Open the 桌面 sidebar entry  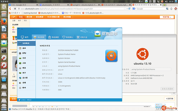[x=27, y=48]
